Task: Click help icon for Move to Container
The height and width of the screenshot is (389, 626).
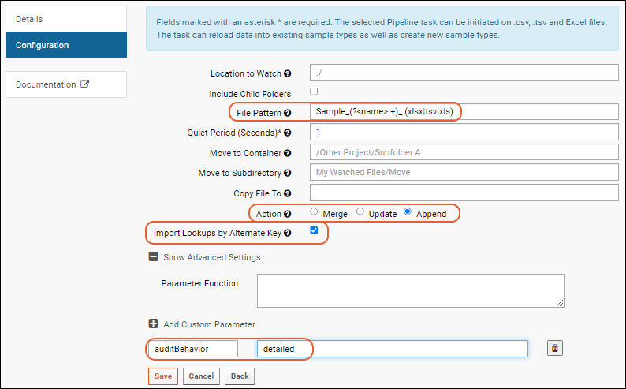Action: (288, 153)
